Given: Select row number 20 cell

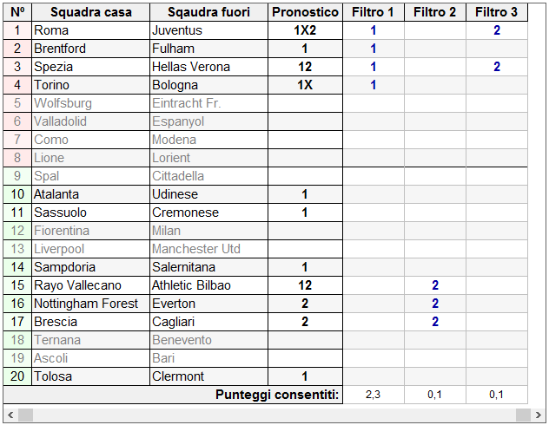Looking at the screenshot, I should 17,376.
